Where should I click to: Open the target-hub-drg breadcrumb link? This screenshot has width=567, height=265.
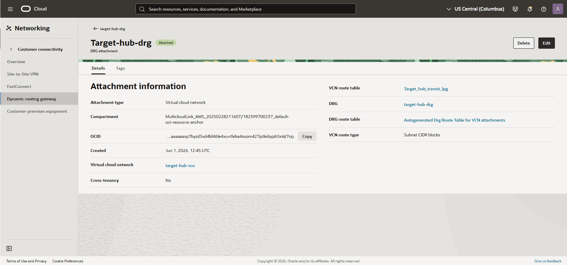pos(113,29)
